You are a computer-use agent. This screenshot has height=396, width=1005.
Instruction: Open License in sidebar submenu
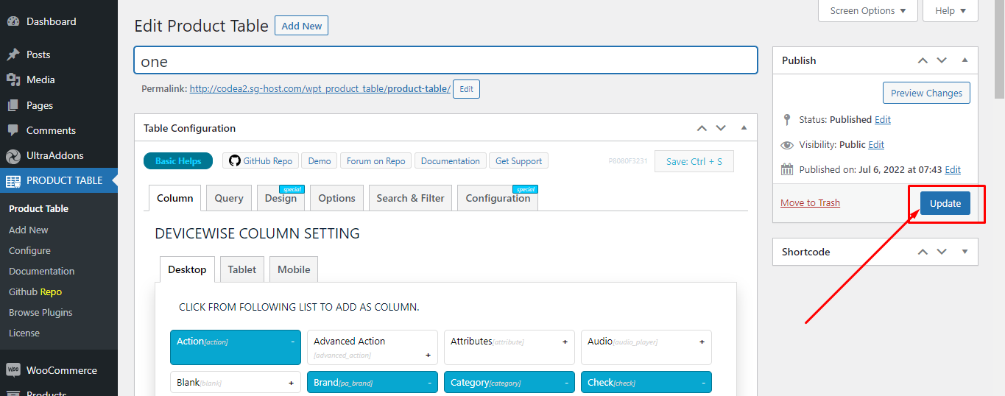coord(24,333)
